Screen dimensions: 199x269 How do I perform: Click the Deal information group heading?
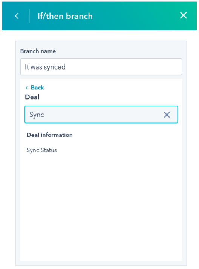(x=50, y=135)
